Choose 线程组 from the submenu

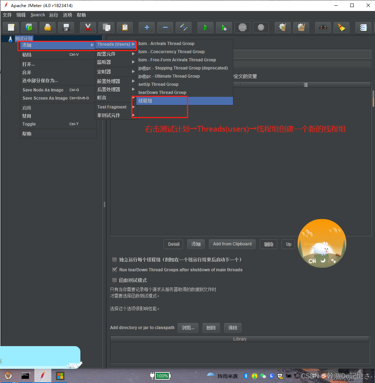click(184, 101)
